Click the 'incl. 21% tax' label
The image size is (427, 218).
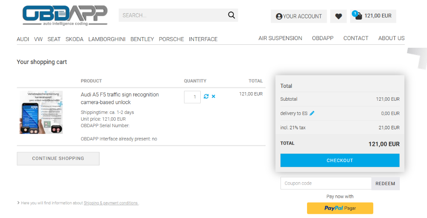[293, 128]
